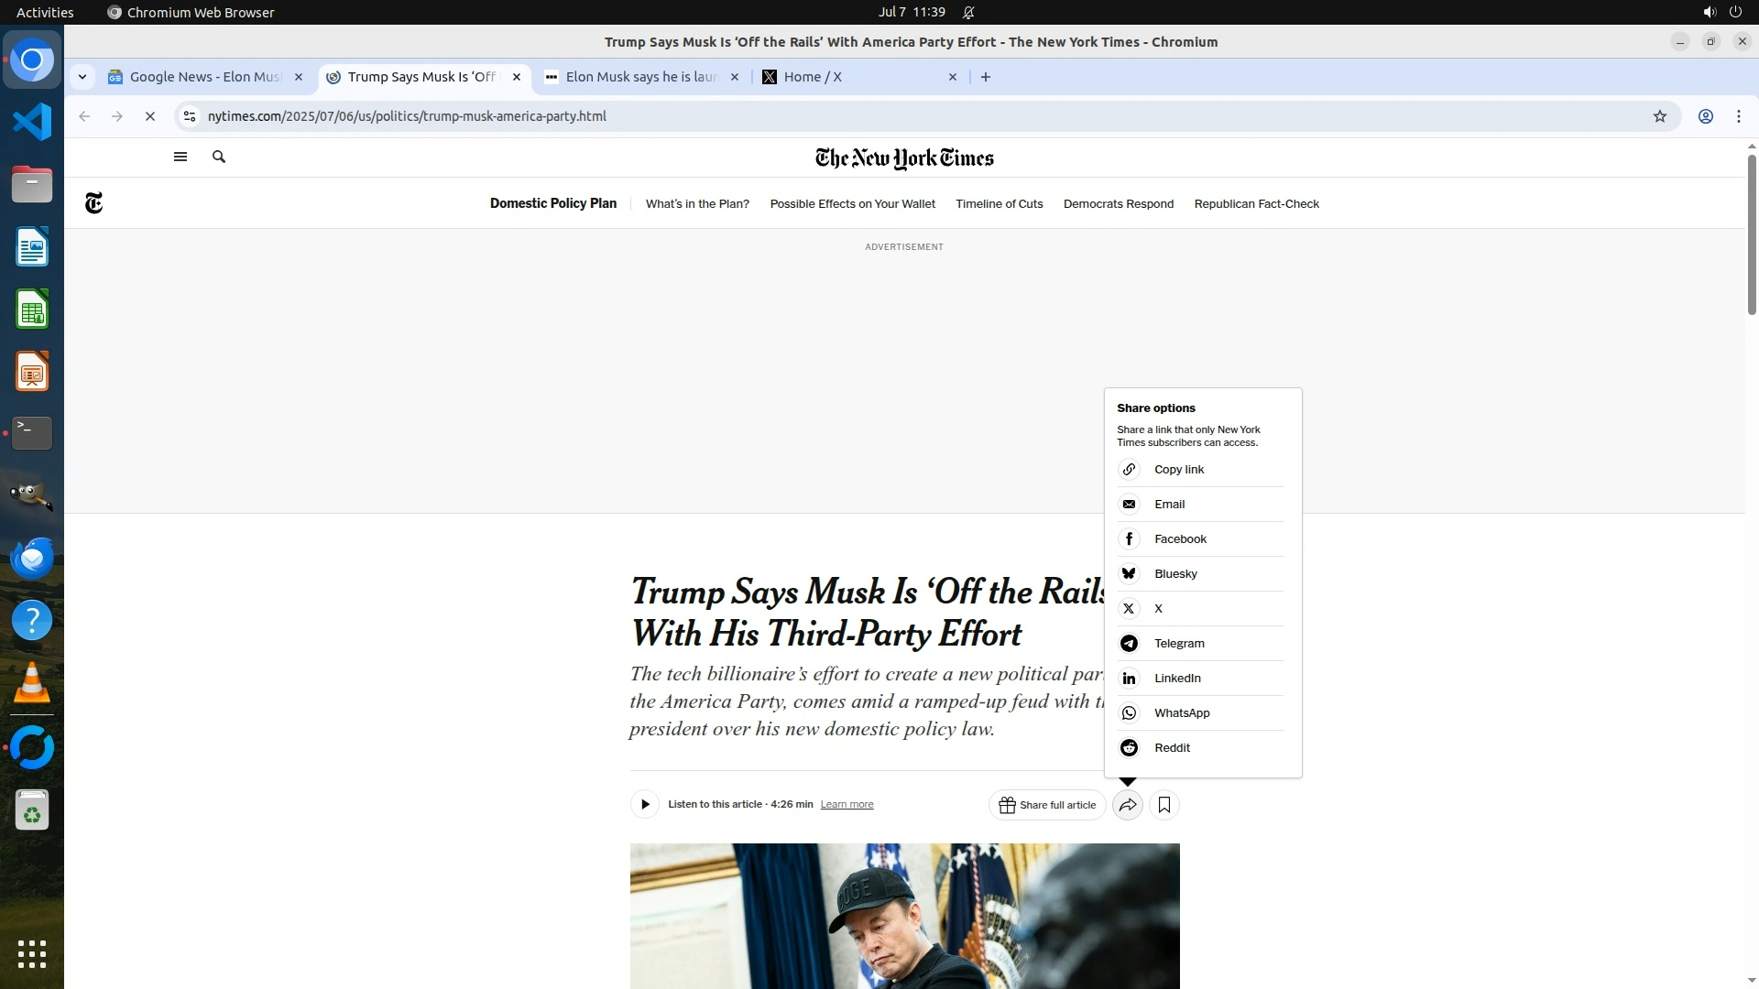Open the Learn more link
The image size is (1759, 989).
point(847,805)
